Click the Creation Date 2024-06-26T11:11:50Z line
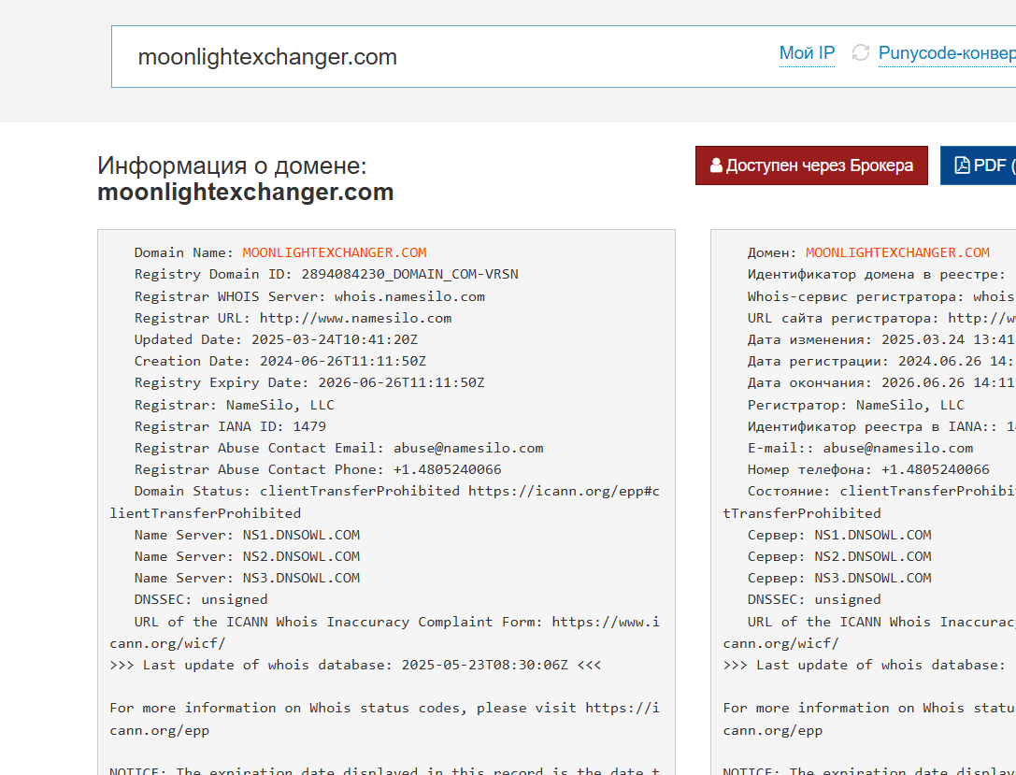 click(279, 361)
